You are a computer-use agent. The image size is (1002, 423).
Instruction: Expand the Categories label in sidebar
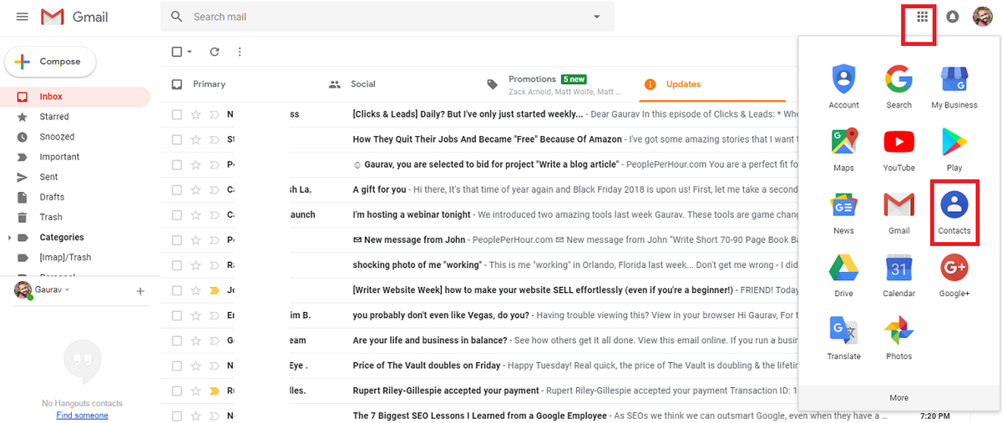pyautogui.click(x=9, y=238)
